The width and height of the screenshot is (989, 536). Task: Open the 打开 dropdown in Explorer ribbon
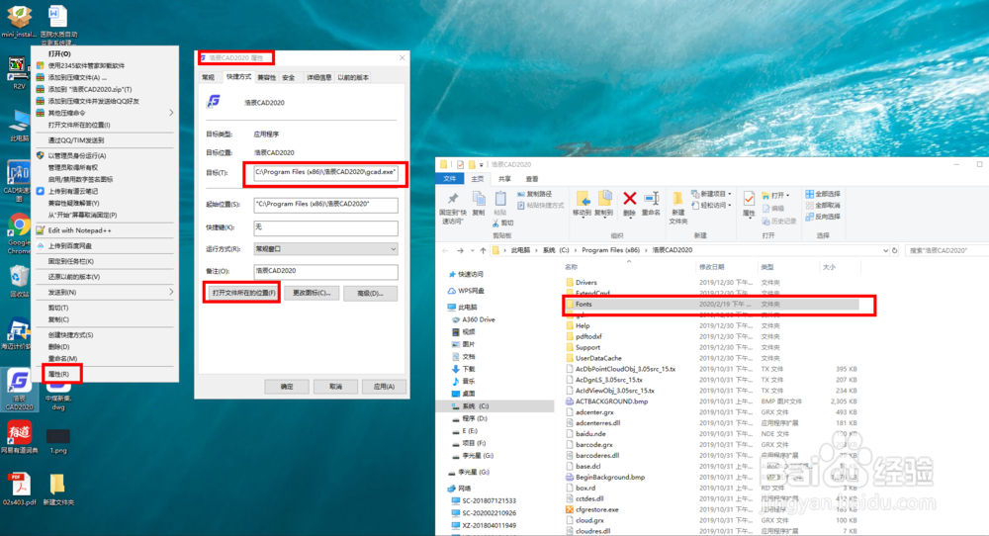coord(775,196)
